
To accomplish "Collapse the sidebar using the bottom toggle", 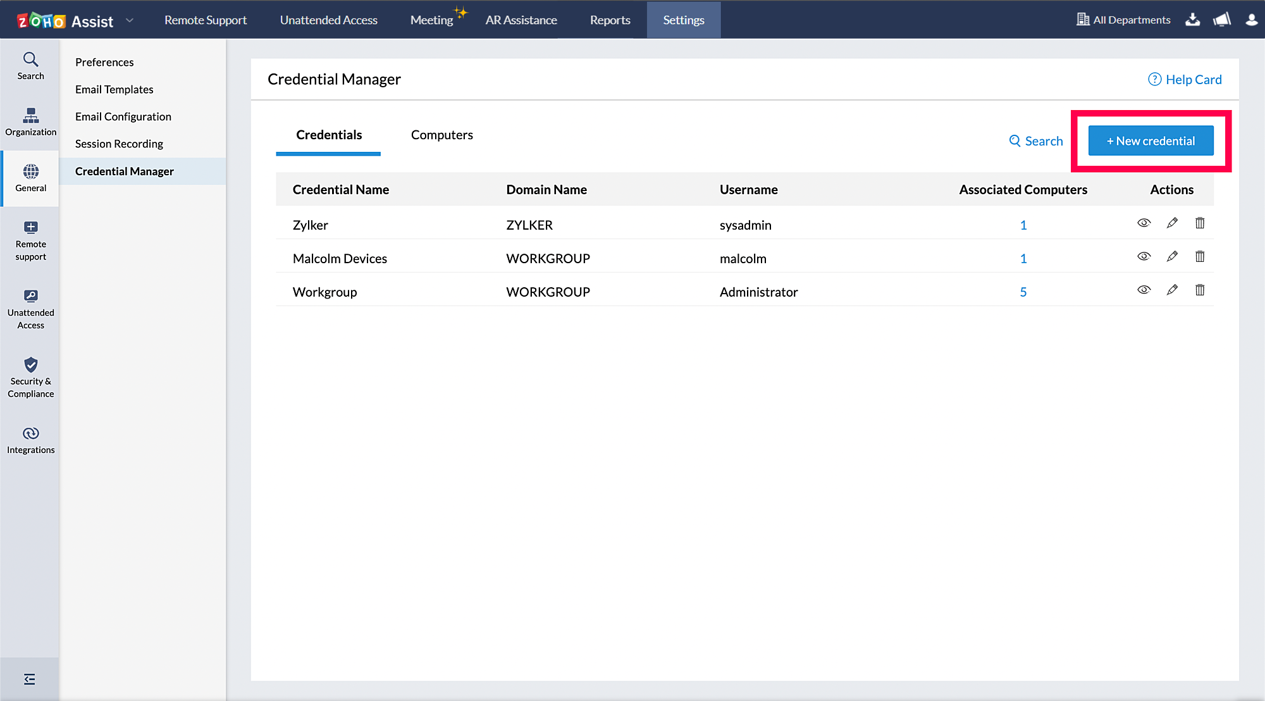I will (x=30, y=679).
